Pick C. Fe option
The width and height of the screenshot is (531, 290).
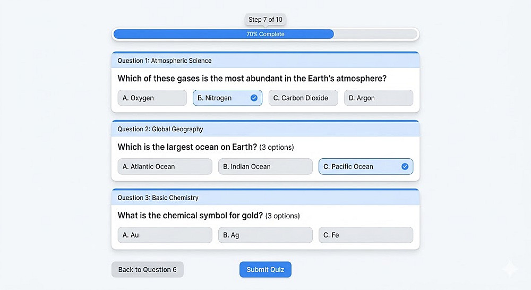coord(365,235)
